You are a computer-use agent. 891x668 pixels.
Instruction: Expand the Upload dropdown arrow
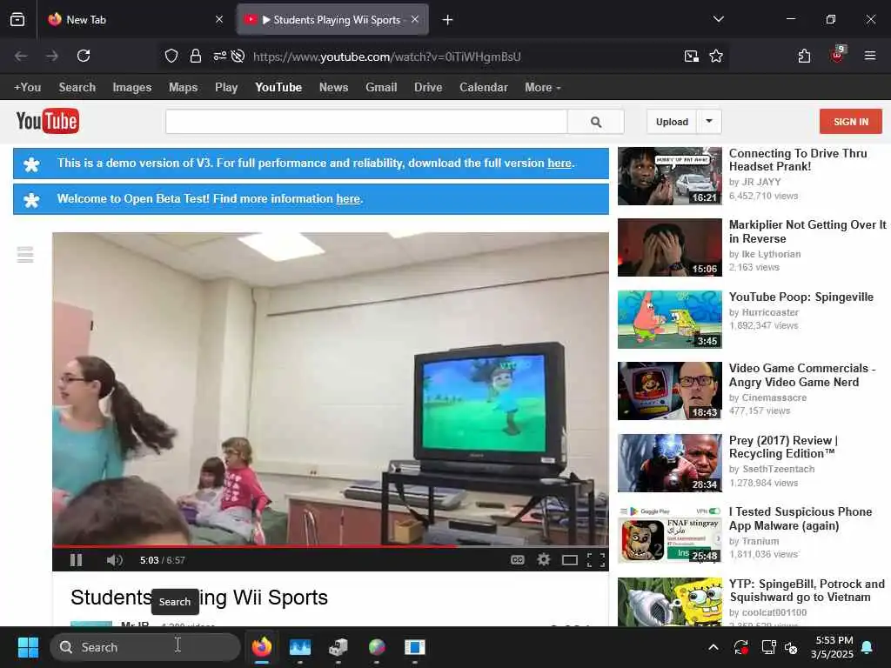pos(709,122)
